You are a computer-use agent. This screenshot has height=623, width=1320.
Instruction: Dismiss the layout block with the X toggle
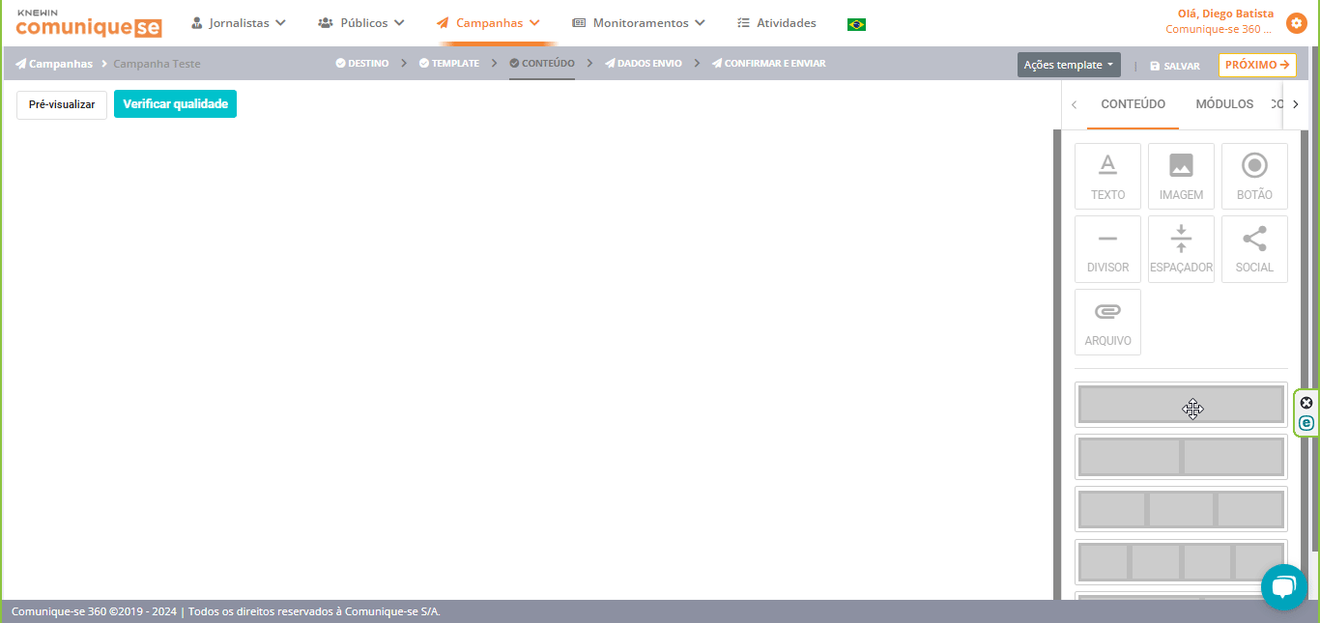point(1306,402)
